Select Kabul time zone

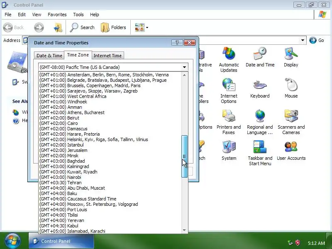[x=110, y=226]
